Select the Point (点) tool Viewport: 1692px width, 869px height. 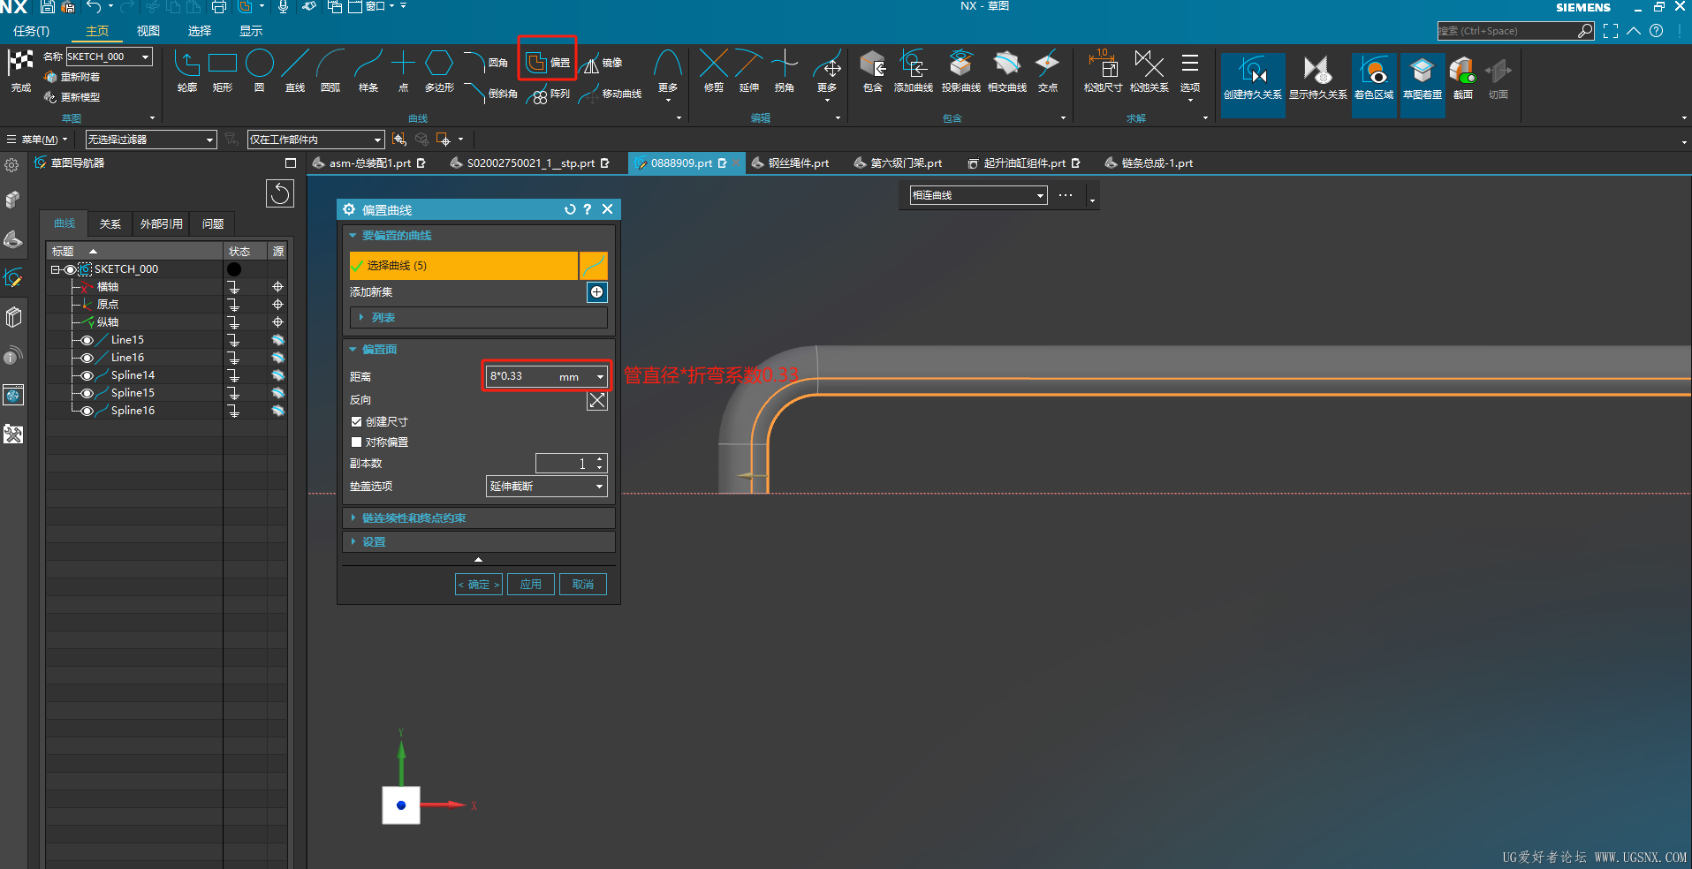tap(403, 72)
